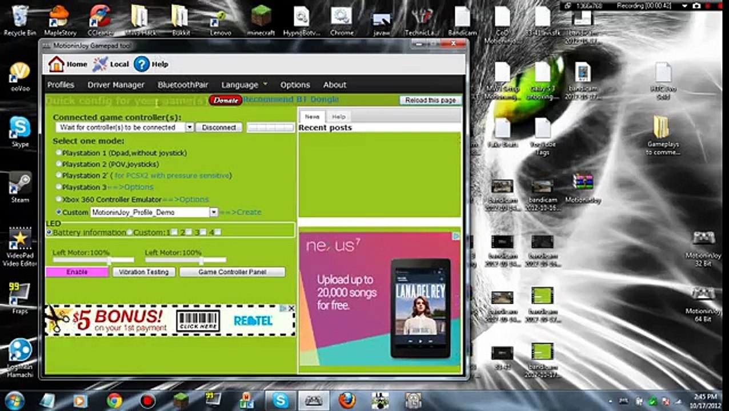Image resolution: width=729 pixels, height=411 pixels.
Task: Open the Gameplays to comment folder
Action: [663, 135]
